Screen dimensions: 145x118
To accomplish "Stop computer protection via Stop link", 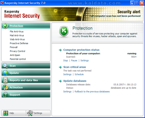I will 66,60.
